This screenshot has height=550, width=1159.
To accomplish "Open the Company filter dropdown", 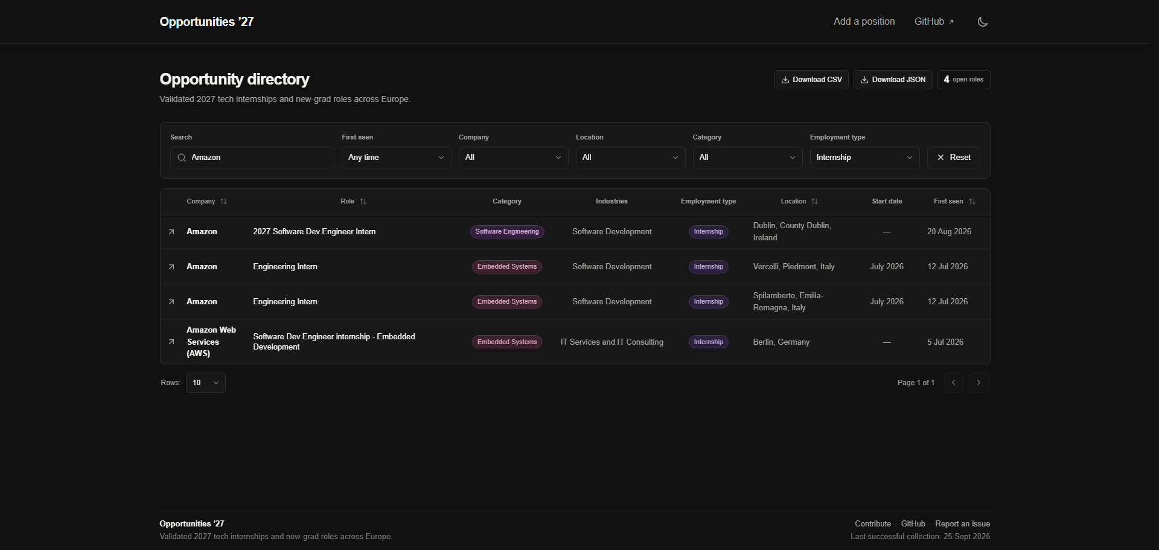I will (x=514, y=158).
